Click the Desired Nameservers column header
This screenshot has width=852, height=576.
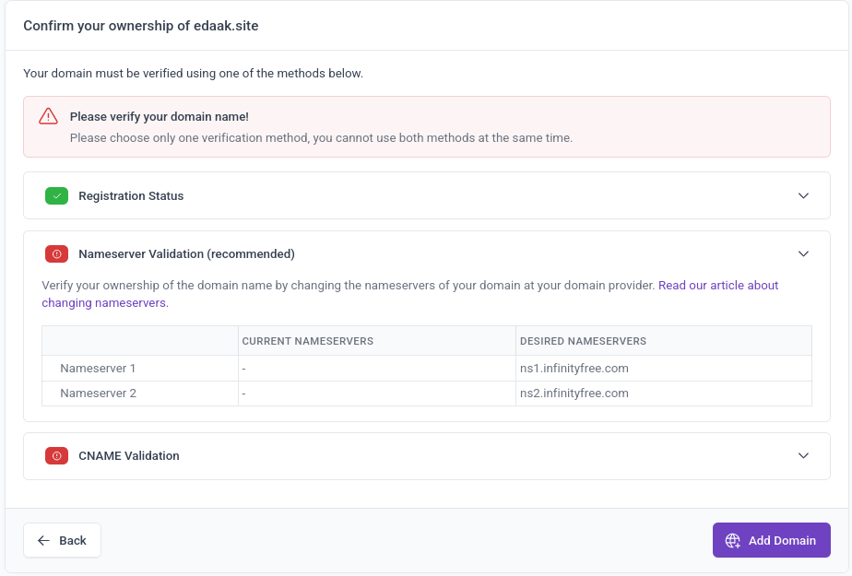pyautogui.click(x=583, y=341)
